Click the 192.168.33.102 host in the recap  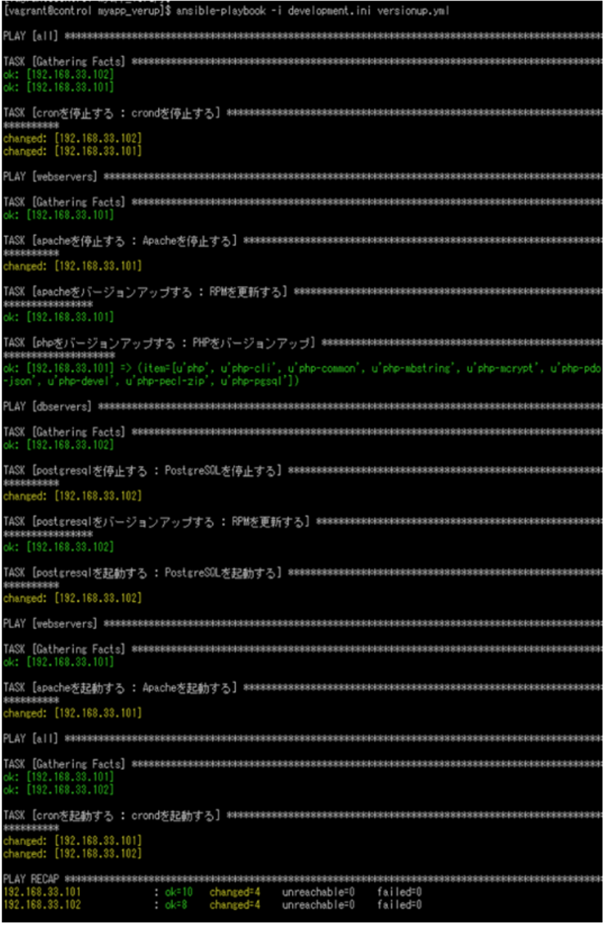pyautogui.click(x=42, y=905)
